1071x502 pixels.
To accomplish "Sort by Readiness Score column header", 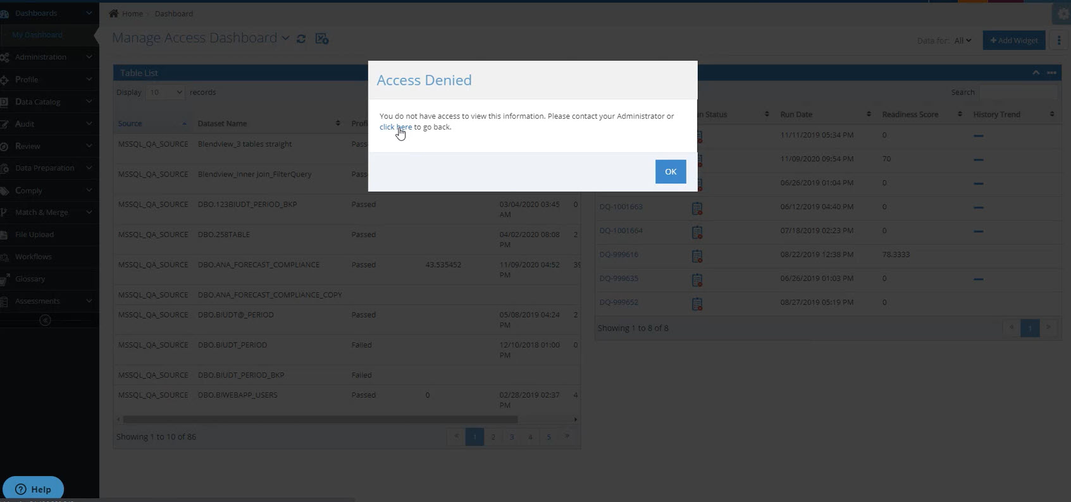I will point(922,114).
